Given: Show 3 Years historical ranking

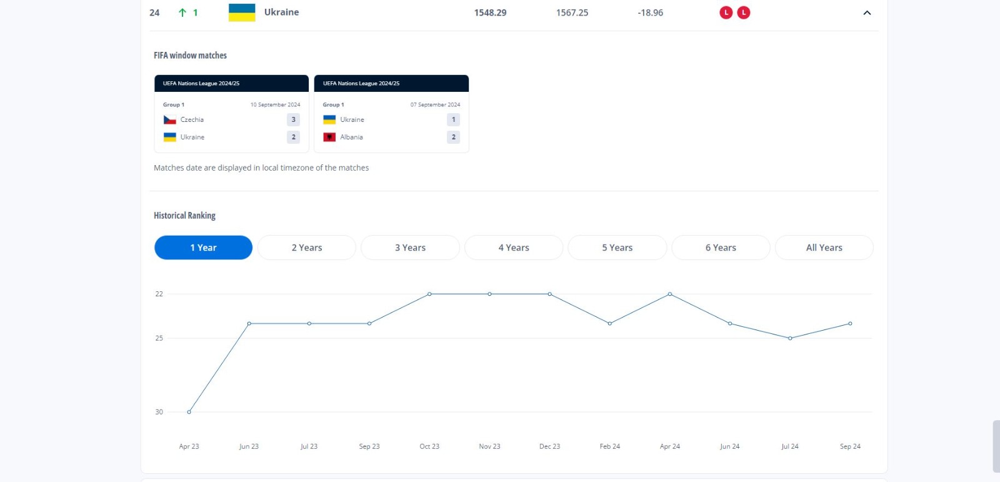Looking at the screenshot, I should (x=410, y=248).
